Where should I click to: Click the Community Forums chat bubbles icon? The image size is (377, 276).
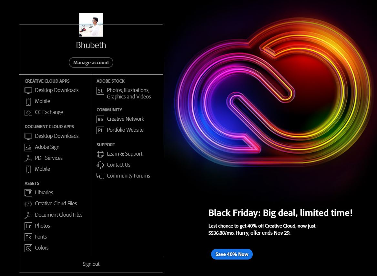100,176
